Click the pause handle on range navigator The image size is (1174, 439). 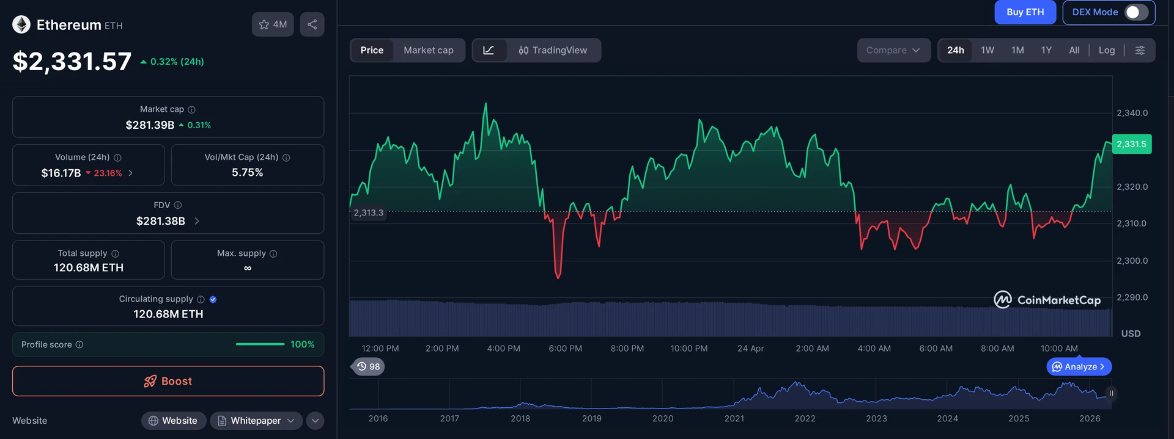1111,393
